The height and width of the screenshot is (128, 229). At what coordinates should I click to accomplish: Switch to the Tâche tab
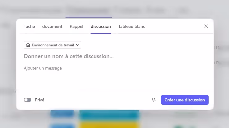click(29, 26)
